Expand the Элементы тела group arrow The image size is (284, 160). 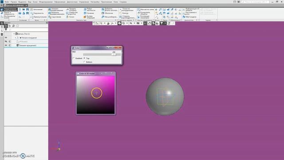pyautogui.click(x=116, y=20)
